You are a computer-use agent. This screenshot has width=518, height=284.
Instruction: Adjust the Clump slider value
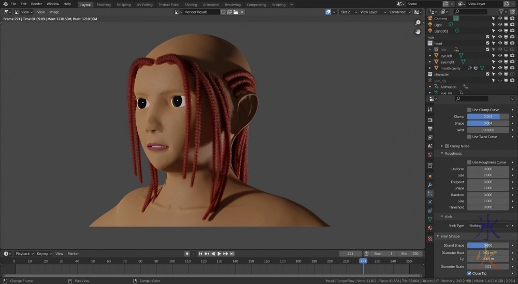[488, 116]
